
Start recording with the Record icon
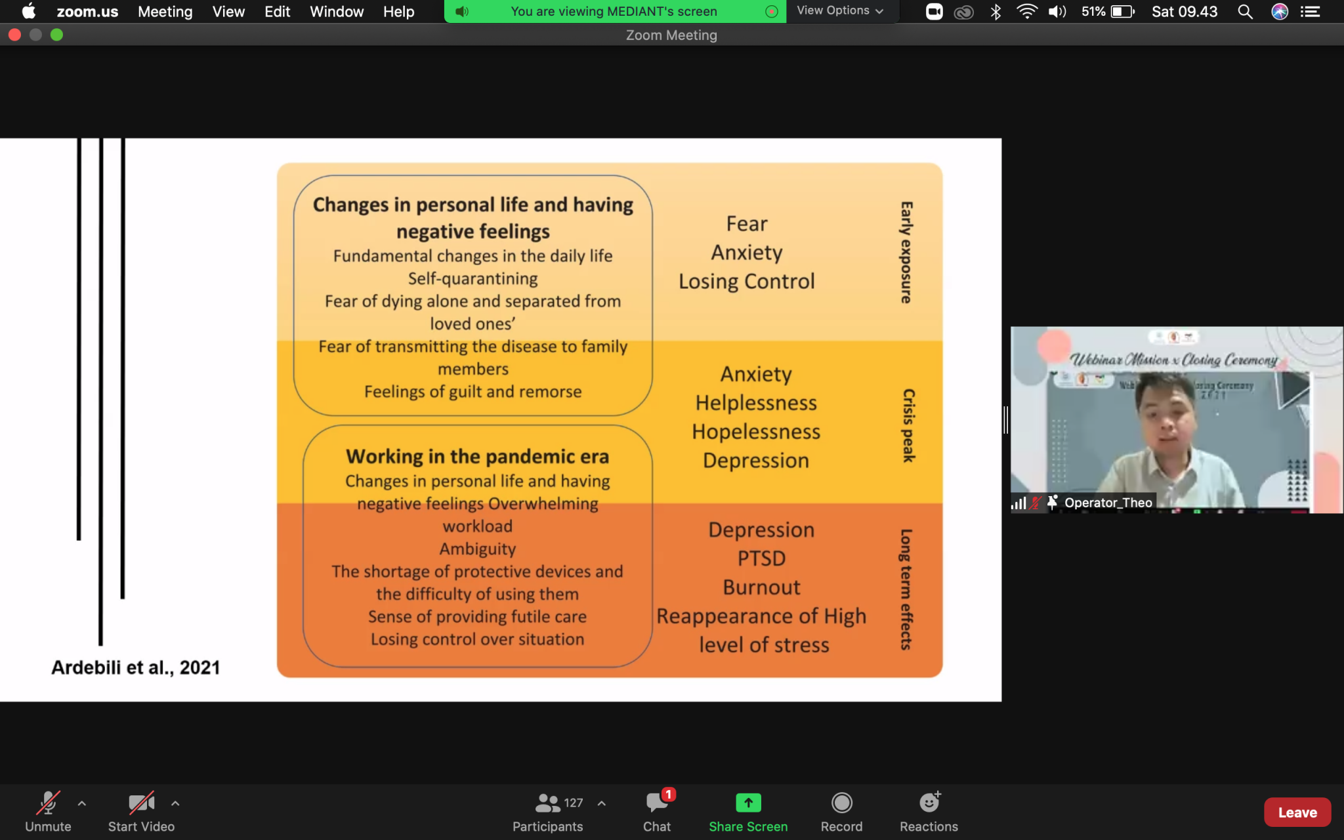pyautogui.click(x=841, y=803)
